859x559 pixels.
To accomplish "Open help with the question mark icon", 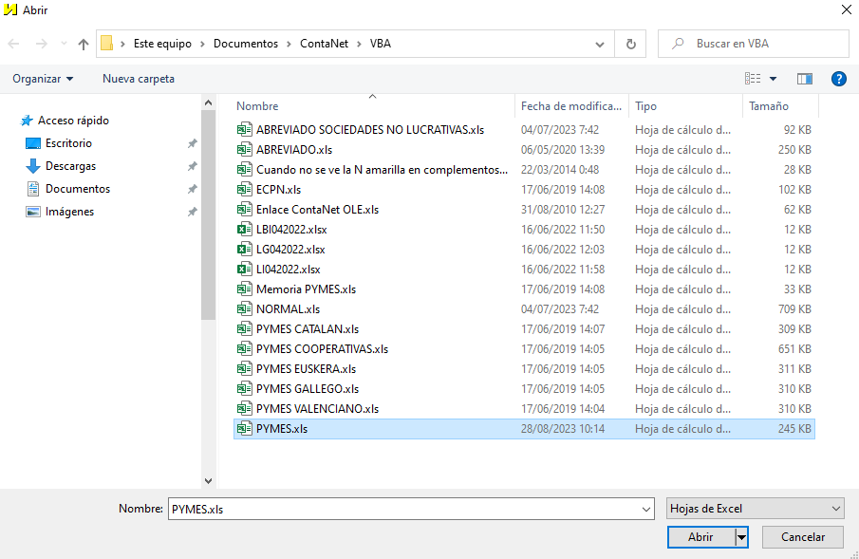I will click(839, 79).
